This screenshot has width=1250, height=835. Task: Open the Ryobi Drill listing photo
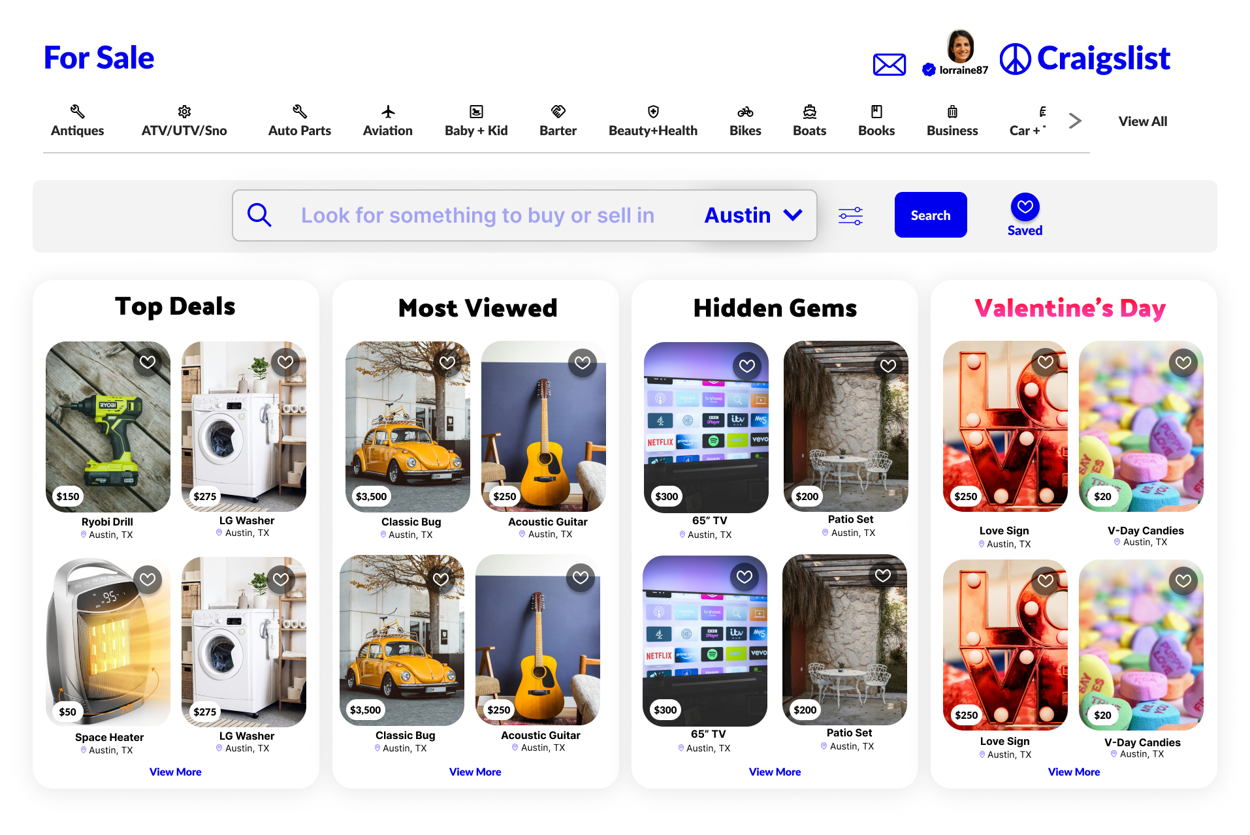click(108, 427)
